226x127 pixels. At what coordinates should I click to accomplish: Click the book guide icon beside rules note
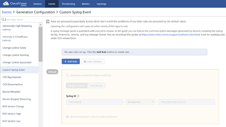tap(48, 22)
